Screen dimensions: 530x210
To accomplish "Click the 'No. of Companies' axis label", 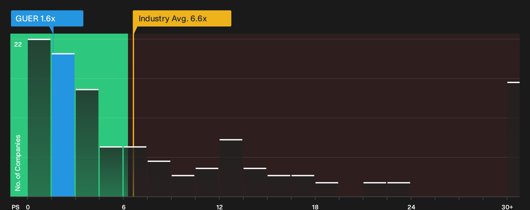I will pos(18,163).
